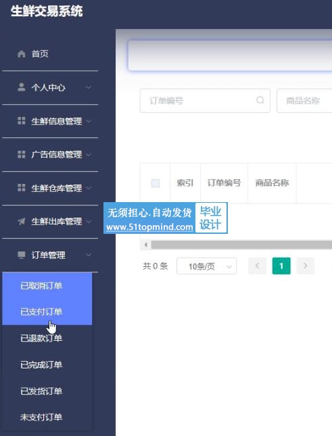
Task: Go to page 1 button
Action: pos(281,266)
